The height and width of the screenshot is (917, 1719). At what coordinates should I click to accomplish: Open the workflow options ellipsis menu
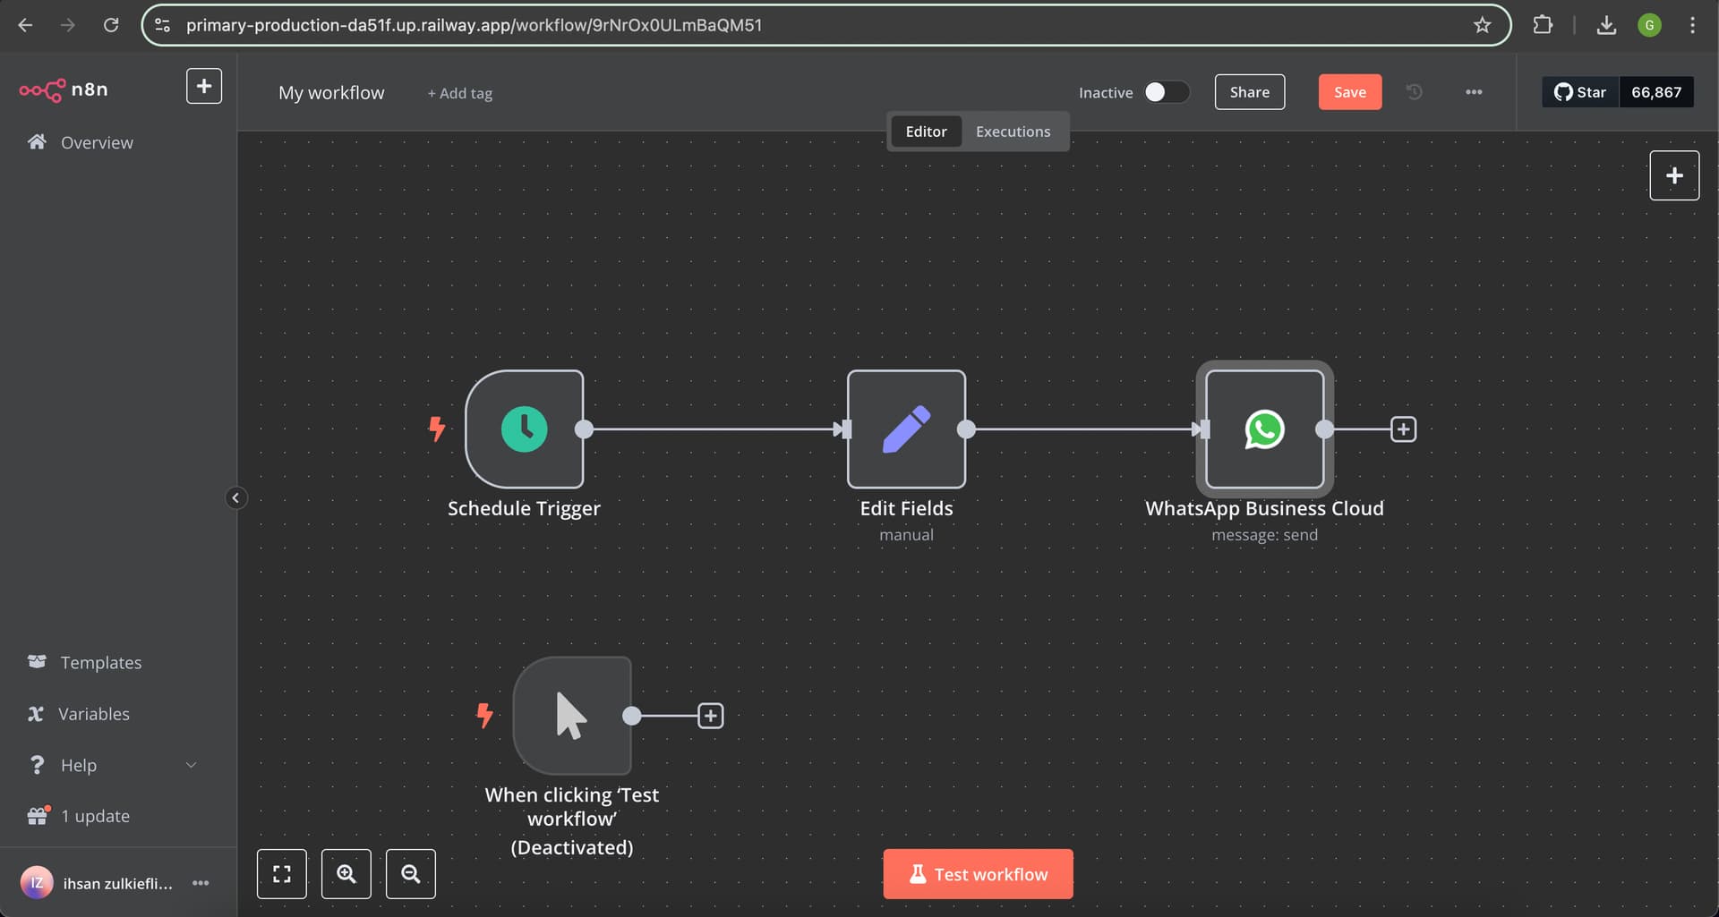click(x=1473, y=92)
